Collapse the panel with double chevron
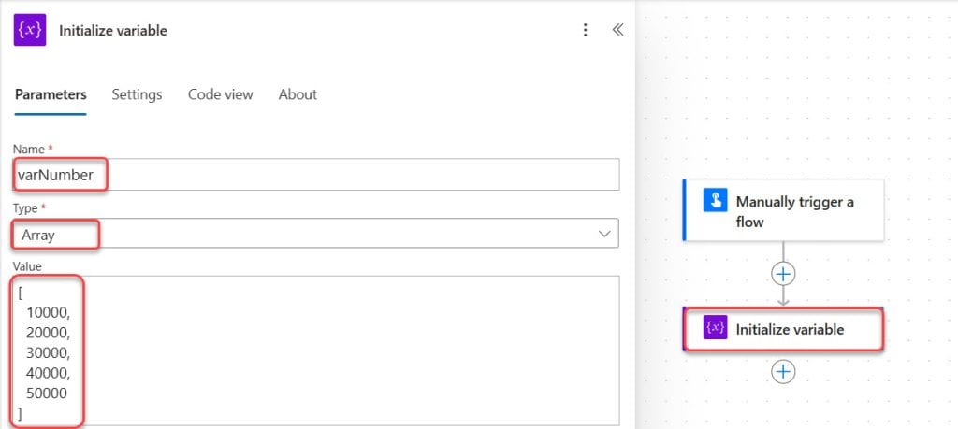This screenshot has height=429, width=958. point(617,30)
